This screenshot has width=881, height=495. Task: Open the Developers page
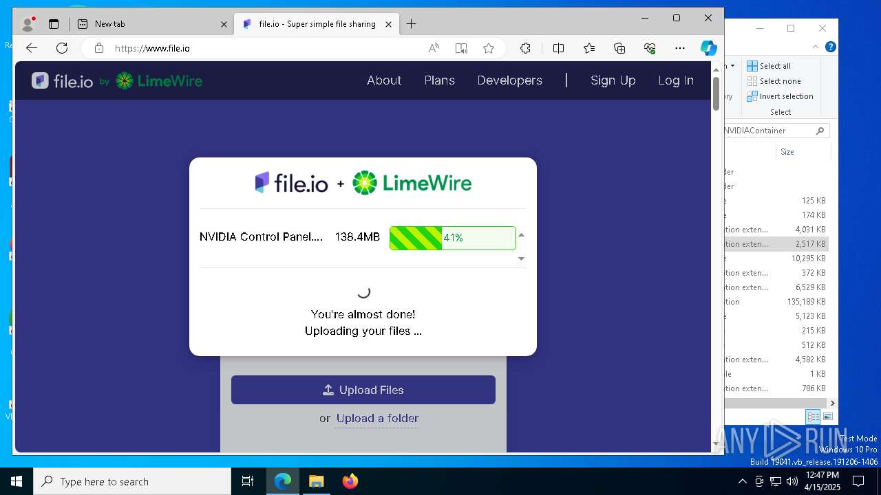(x=510, y=80)
